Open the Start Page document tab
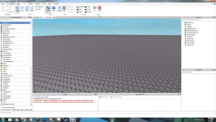Viewport: 216px width, 122px height. [36, 17]
